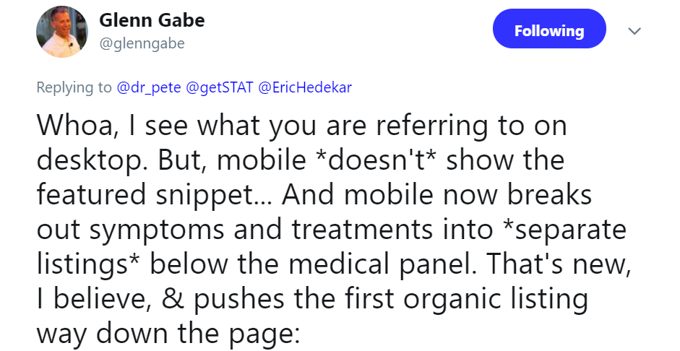The image size is (680, 351).
Task: Click the @glenngabe handle
Action: point(142,44)
